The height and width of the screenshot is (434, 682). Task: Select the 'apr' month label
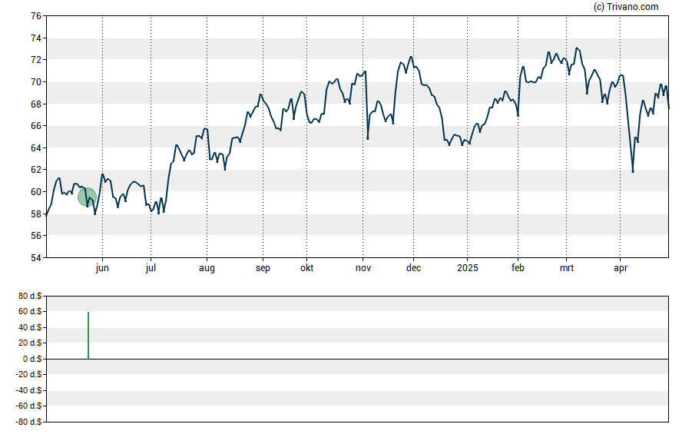click(621, 268)
